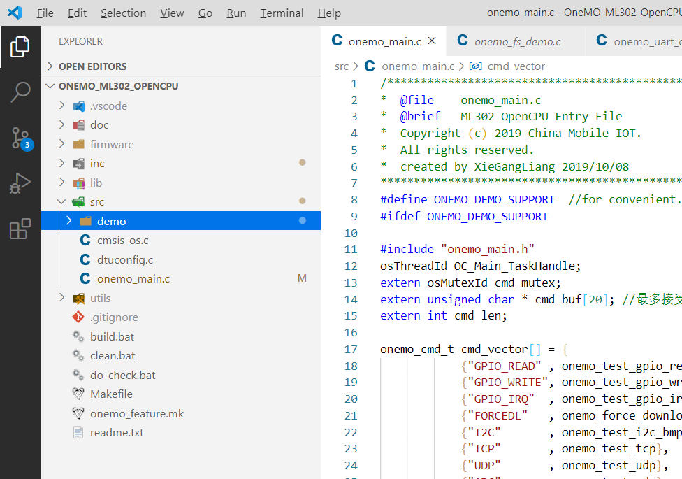This screenshot has width=682, height=479.
Task: Open dtuconfig.c from the file tree
Action: [124, 259]
